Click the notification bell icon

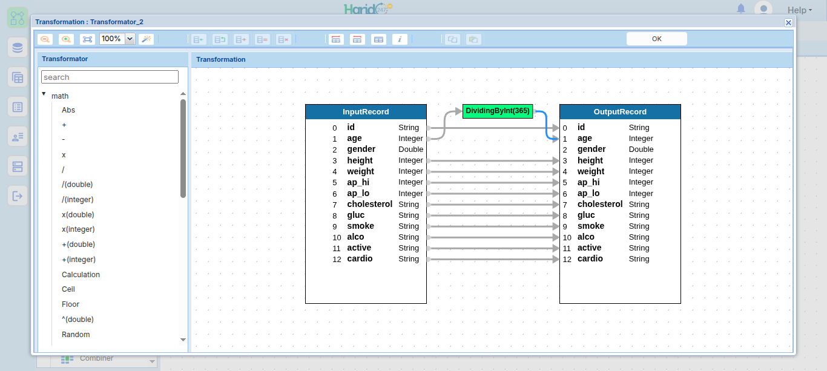741,9
